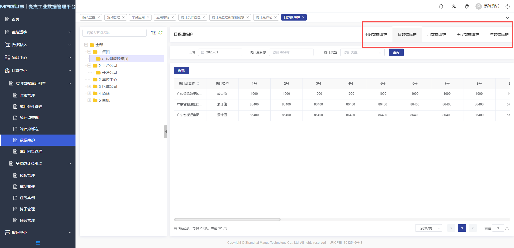Open the 统计类型 dropdown
Viewport: 514px width, 248px height.
362,52
